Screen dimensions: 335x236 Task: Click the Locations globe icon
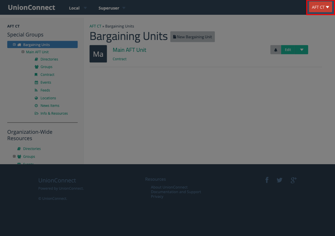pos(36,98)
